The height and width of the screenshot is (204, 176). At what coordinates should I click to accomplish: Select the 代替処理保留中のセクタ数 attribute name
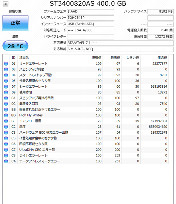click(38, 138)
